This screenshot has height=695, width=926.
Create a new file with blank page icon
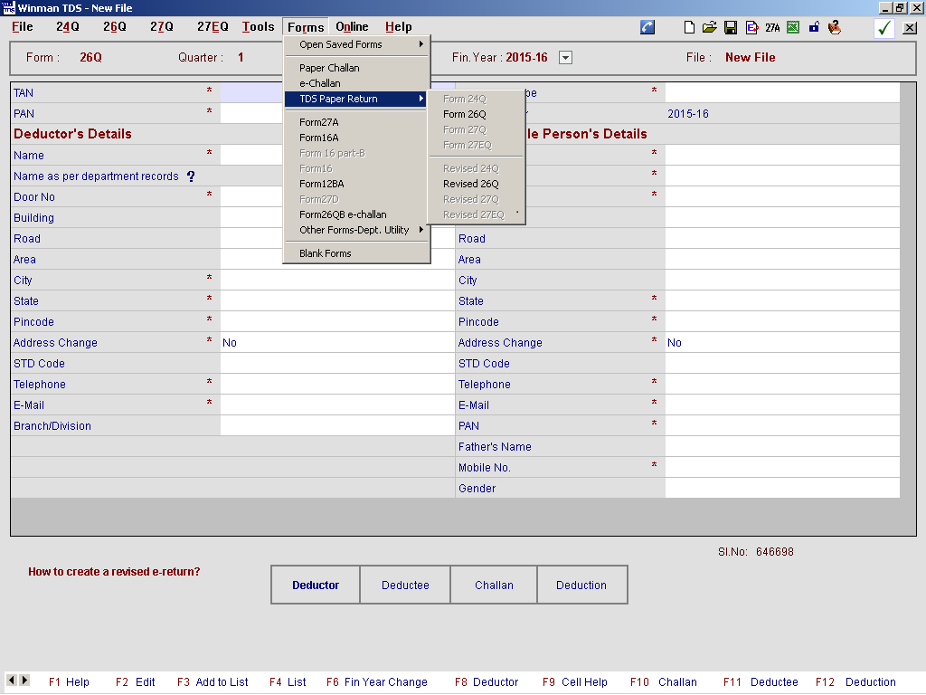pos(690,28)
